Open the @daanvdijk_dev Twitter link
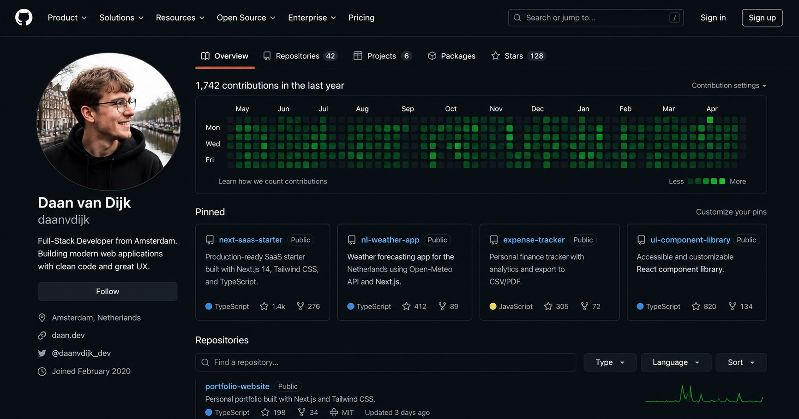Viewport: 799px width, 419px height. (x=81, y=353)
